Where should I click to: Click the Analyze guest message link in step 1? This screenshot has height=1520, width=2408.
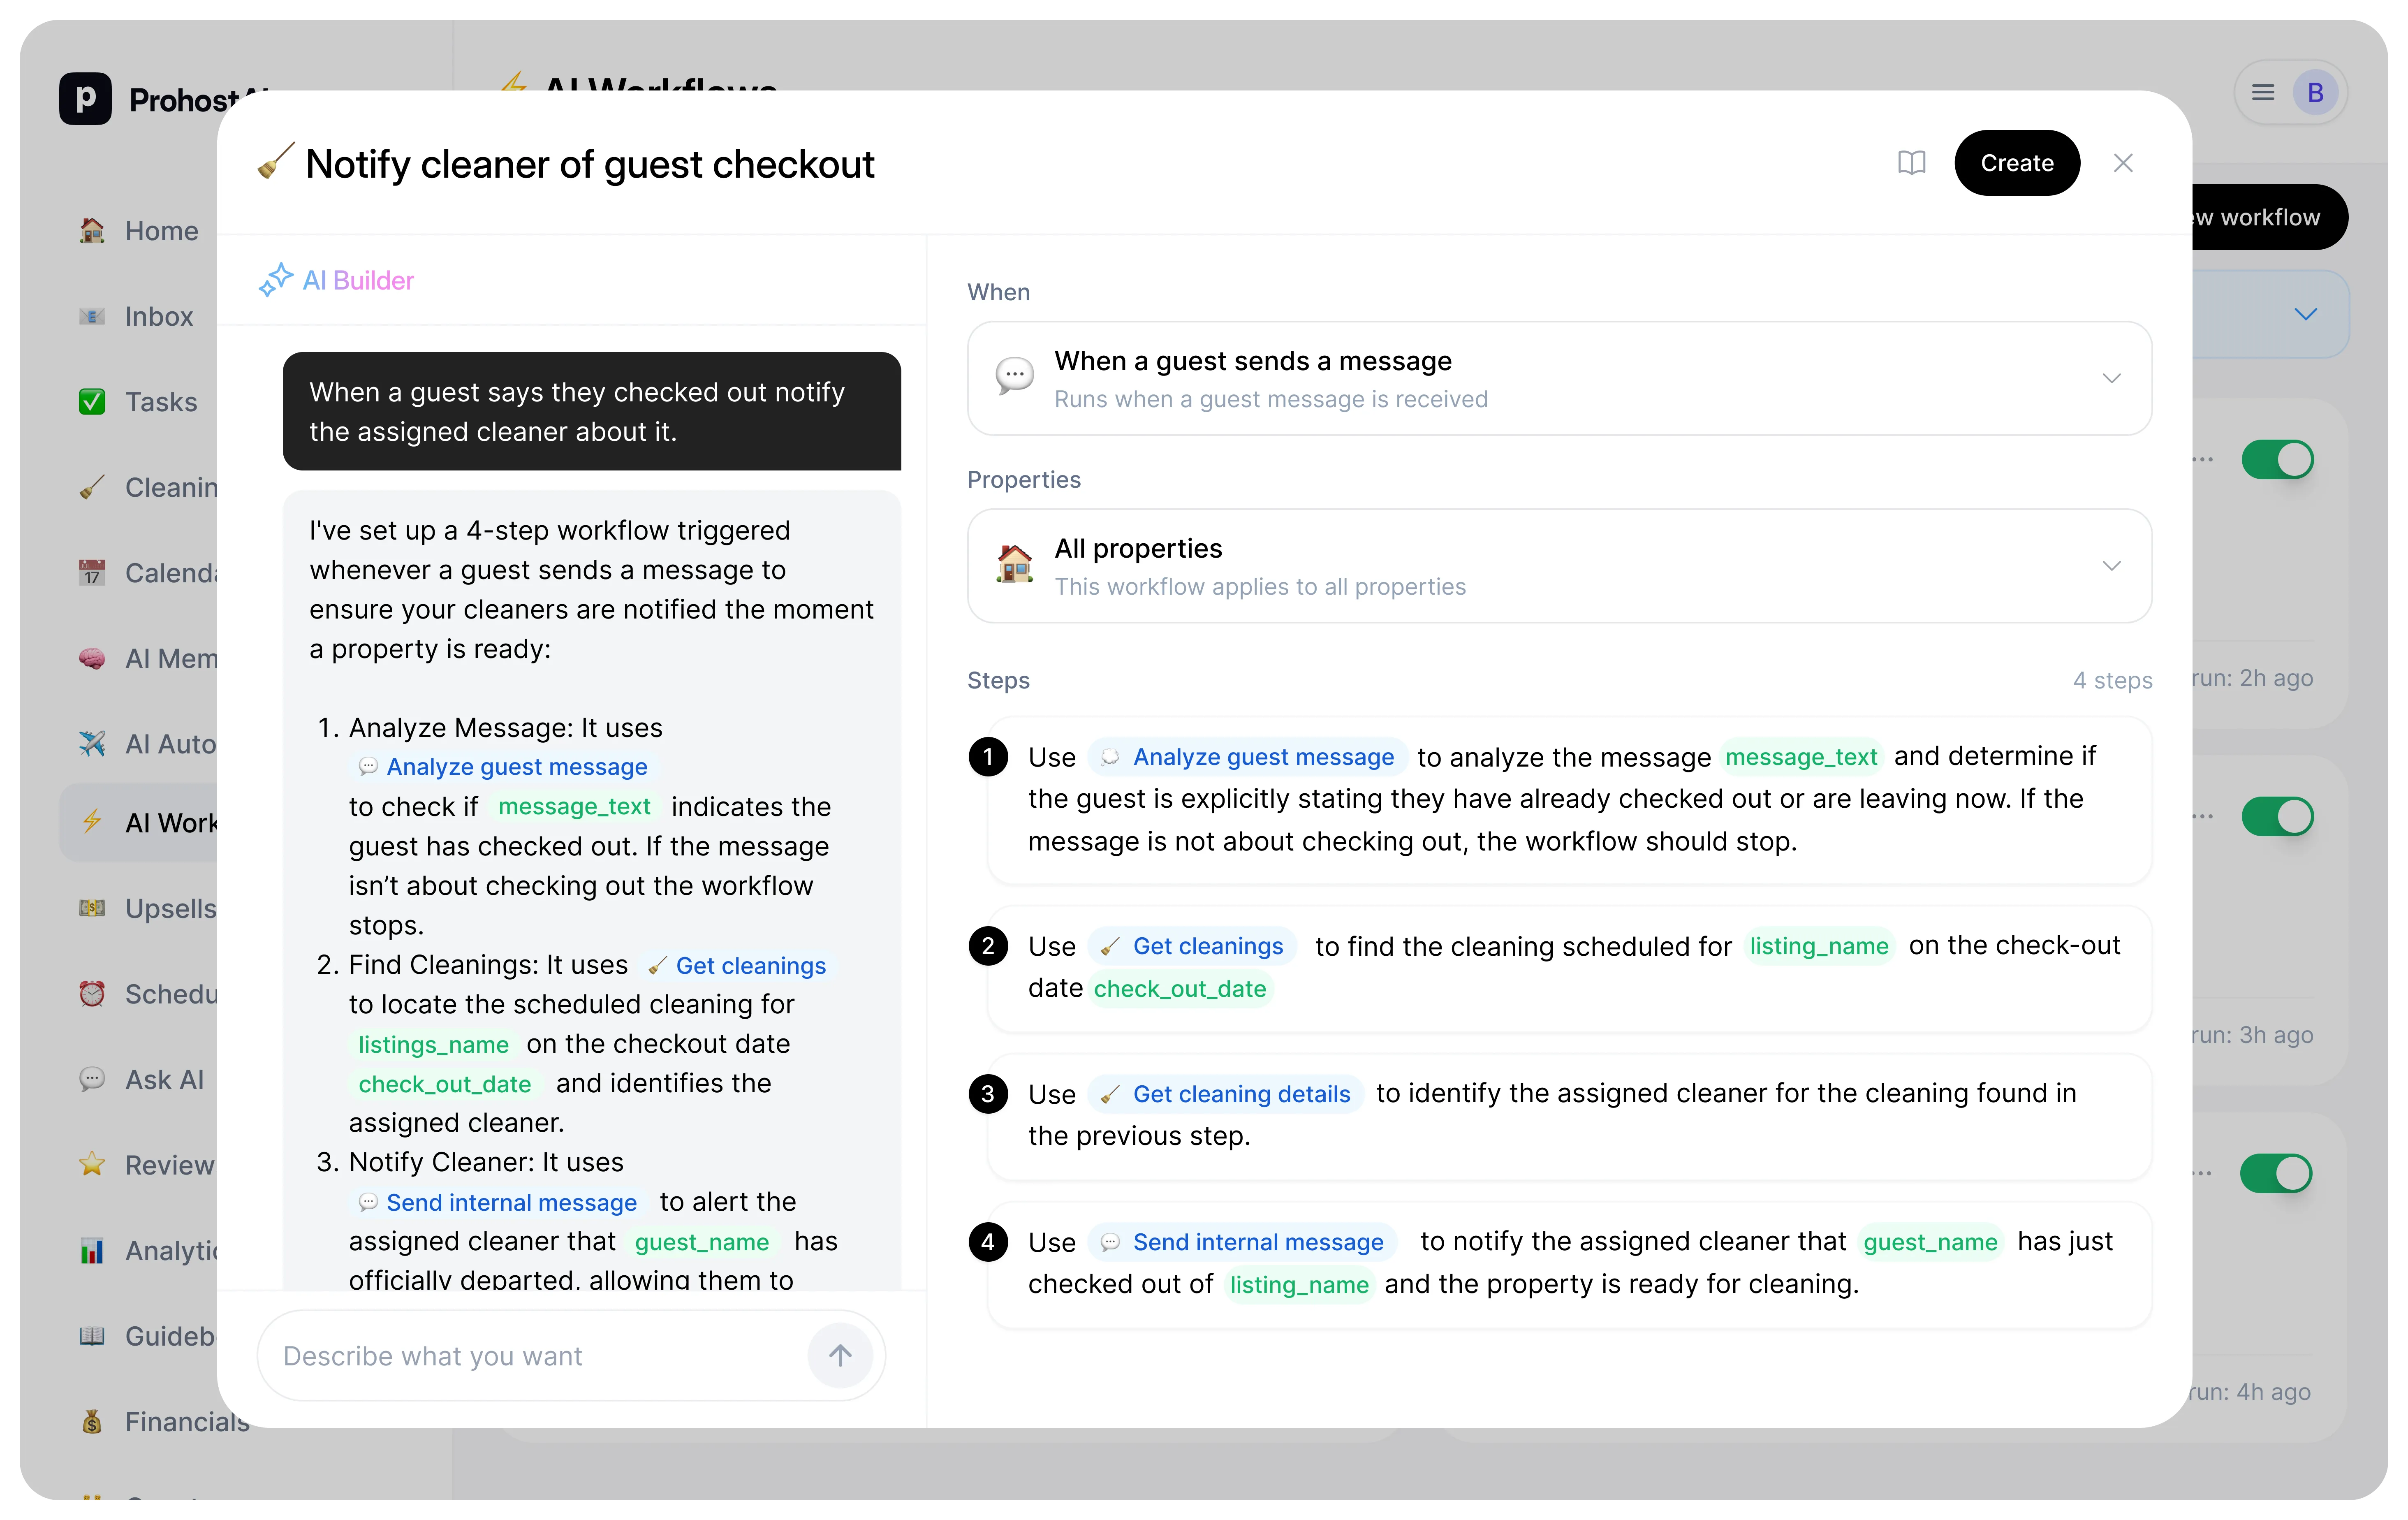1262,757
